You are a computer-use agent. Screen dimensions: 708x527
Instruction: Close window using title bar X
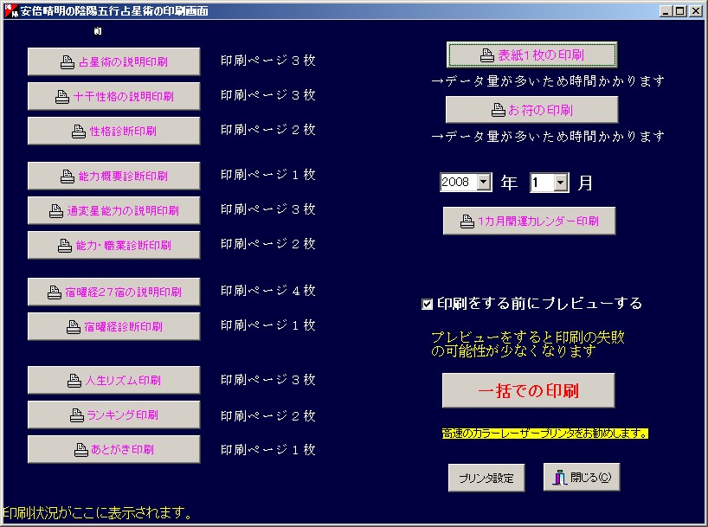696,11
